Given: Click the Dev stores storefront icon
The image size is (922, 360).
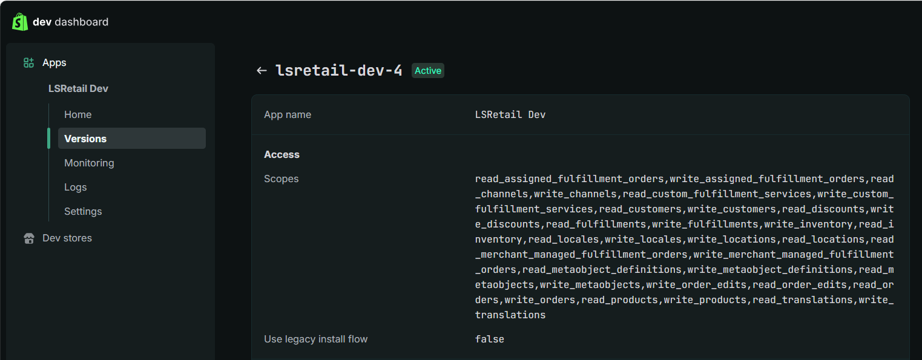Looking at the screenshot, I should click(28, 238).
